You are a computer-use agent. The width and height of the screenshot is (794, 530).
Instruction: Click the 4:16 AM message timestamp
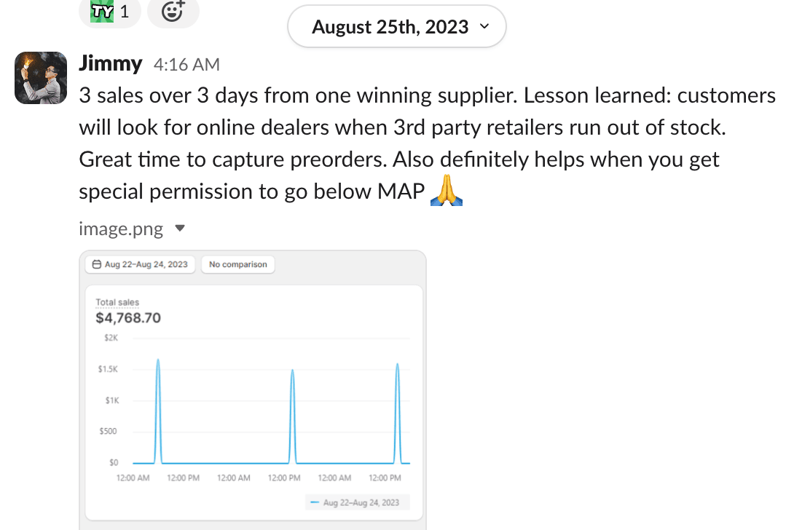coord(186,65)
